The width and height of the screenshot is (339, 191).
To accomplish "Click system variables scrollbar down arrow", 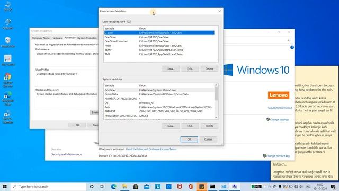I will (x=216, y=118).
